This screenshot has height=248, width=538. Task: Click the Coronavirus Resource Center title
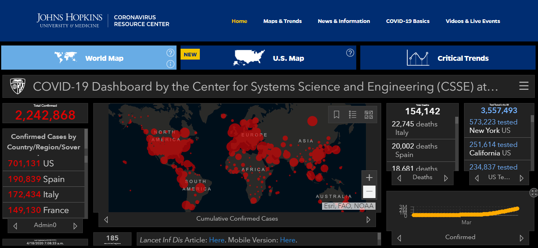[x=142, y=21]
